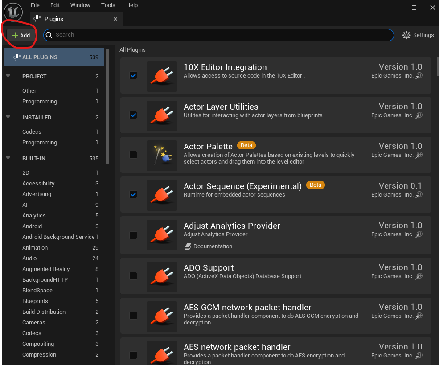Select Codecs under INSTALLED
This screenshot has height=365, width=439.
32,131
